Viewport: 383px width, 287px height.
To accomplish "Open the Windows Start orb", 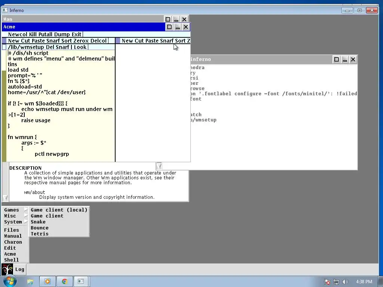I will [x=10, y=281].
